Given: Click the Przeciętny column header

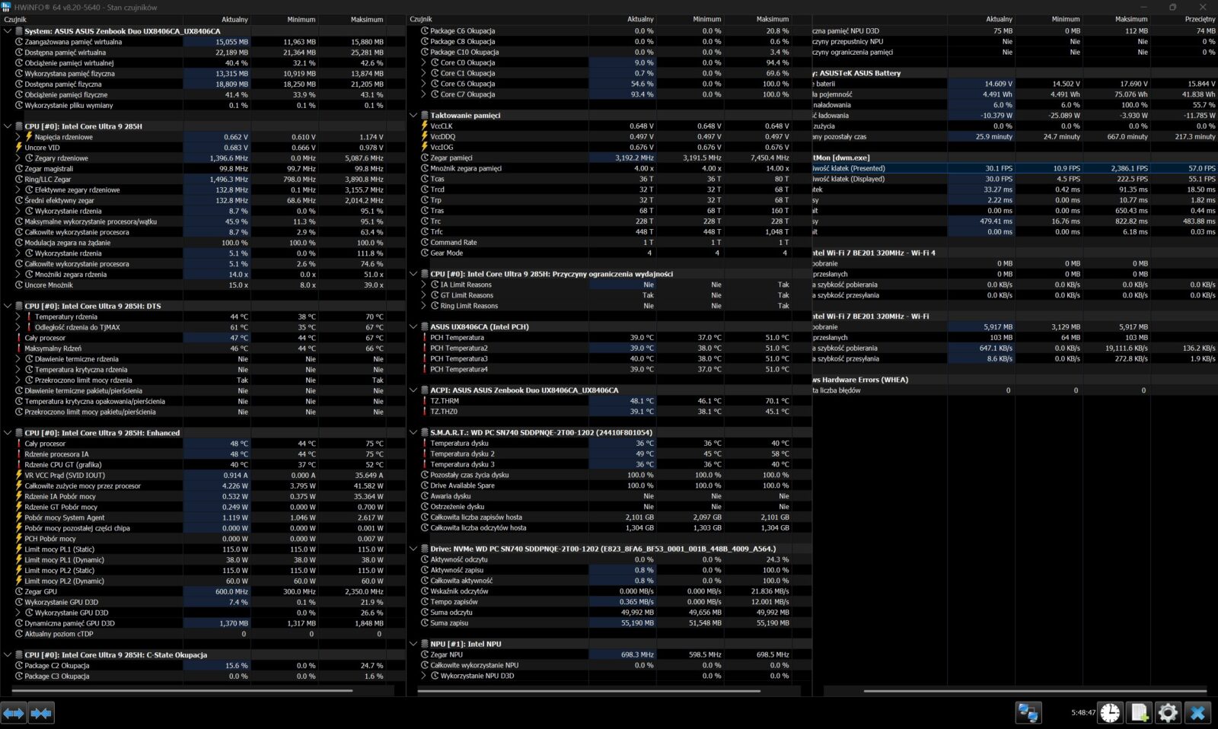Looking at the screenshot, I should pyautogui.click(x=1199, y=19).
